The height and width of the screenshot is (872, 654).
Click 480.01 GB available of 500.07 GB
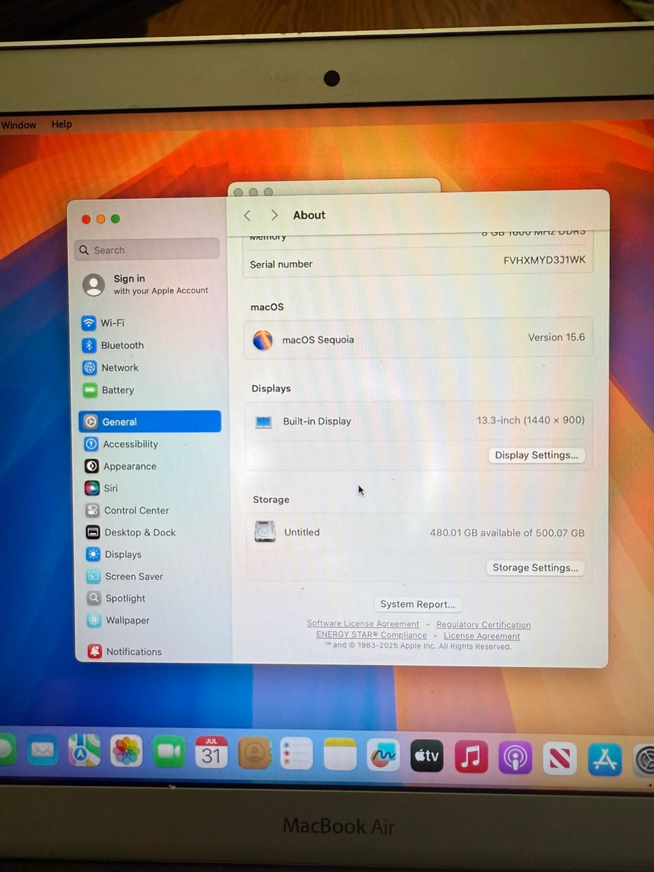pos(507,533)
